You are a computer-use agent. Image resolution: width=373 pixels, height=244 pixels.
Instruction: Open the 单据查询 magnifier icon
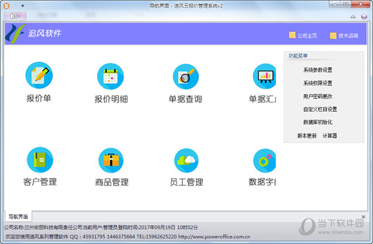[186, 76]
